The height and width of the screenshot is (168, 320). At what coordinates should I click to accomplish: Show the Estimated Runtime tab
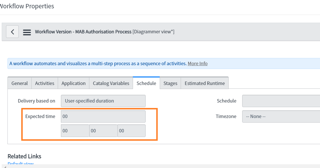pyautogui.click(x=205, y=83)
